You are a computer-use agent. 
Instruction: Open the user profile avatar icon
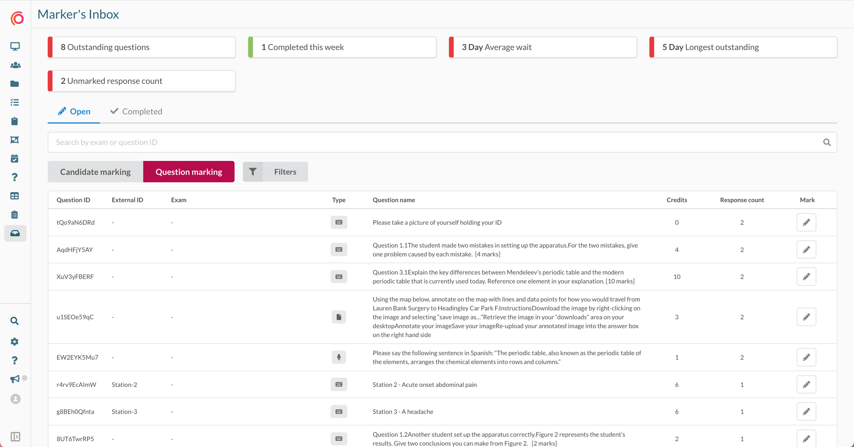click(x=15, y=399)
